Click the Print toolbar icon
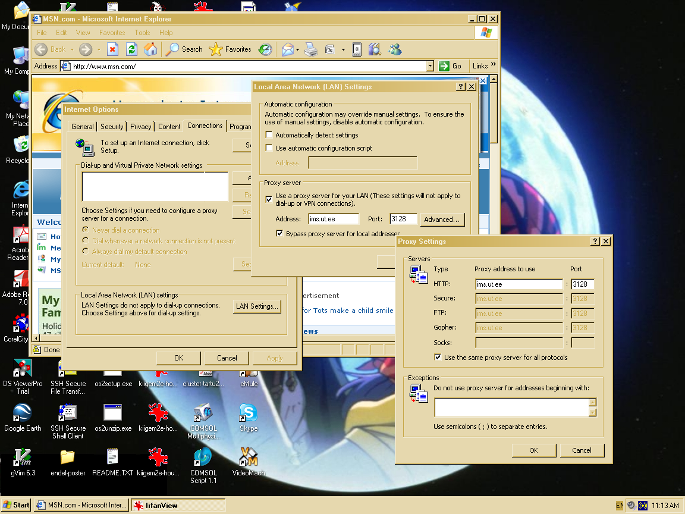 (x=311, y=49)
